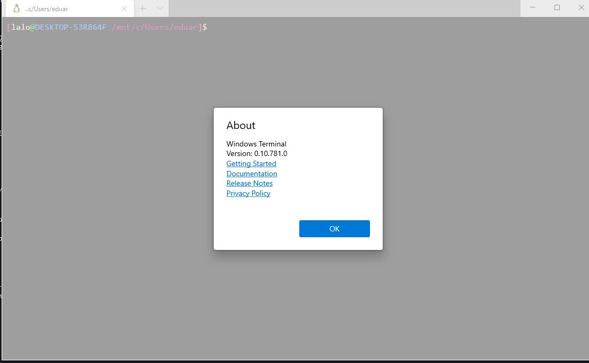This screenshot has width=589, height=363.
Task: Open the Documentation link
Action: coord(251,174)
